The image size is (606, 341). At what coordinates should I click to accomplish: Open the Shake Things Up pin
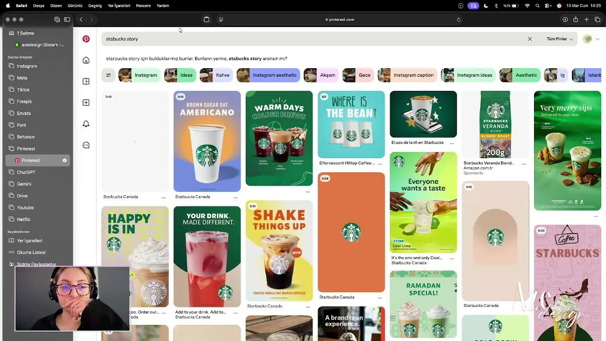pos(279,251)
